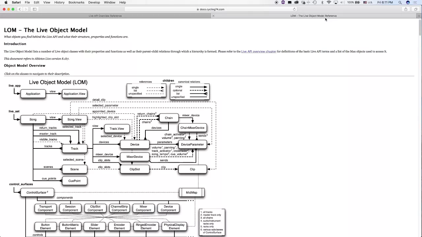The image size is (422, 237).
Task: Open the Window menu
Action: pos(110,2)
